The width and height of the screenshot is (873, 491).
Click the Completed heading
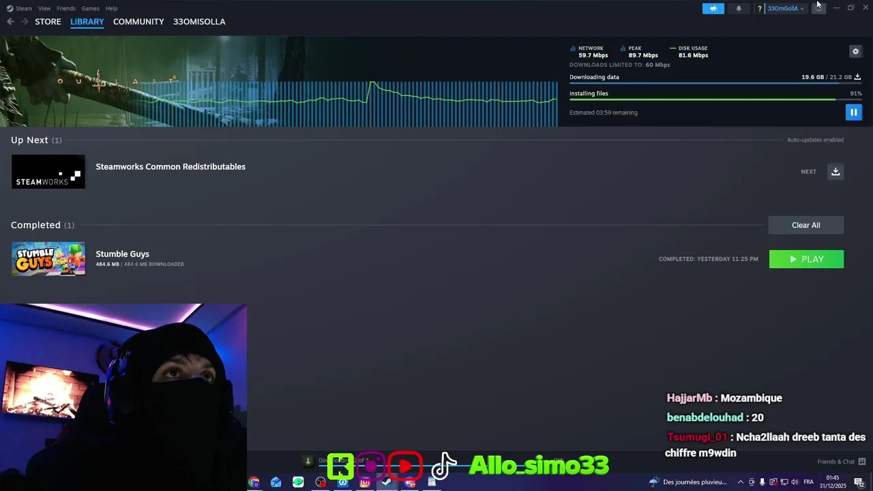point(35,225)
